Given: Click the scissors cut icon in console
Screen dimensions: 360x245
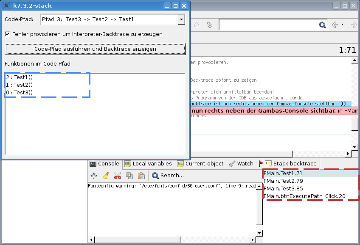Looking at the screenshot, I should point(118,176).
